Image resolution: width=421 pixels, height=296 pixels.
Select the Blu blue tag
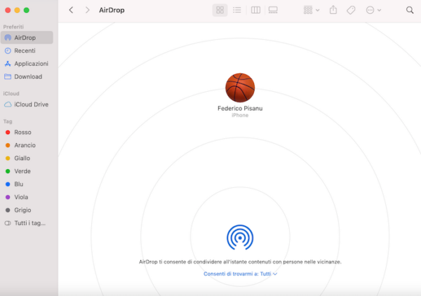click(x=27, y=184)
